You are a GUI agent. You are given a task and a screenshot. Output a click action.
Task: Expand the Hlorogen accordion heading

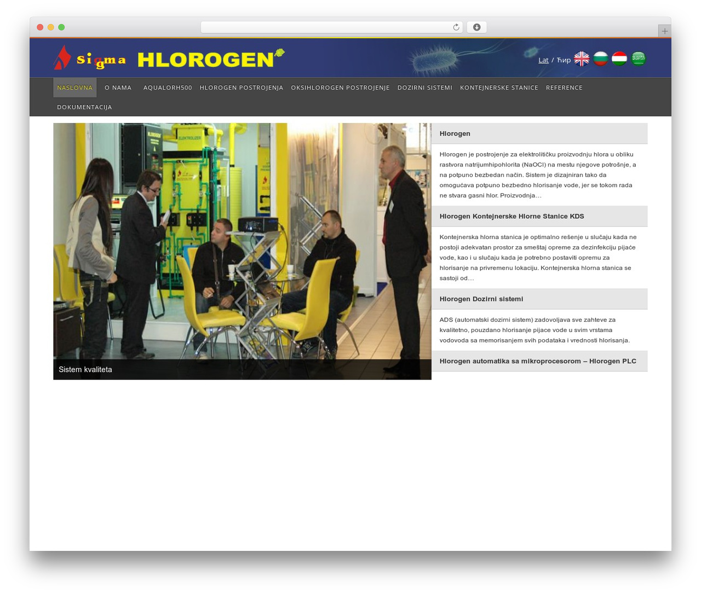[x=539, y=133]
